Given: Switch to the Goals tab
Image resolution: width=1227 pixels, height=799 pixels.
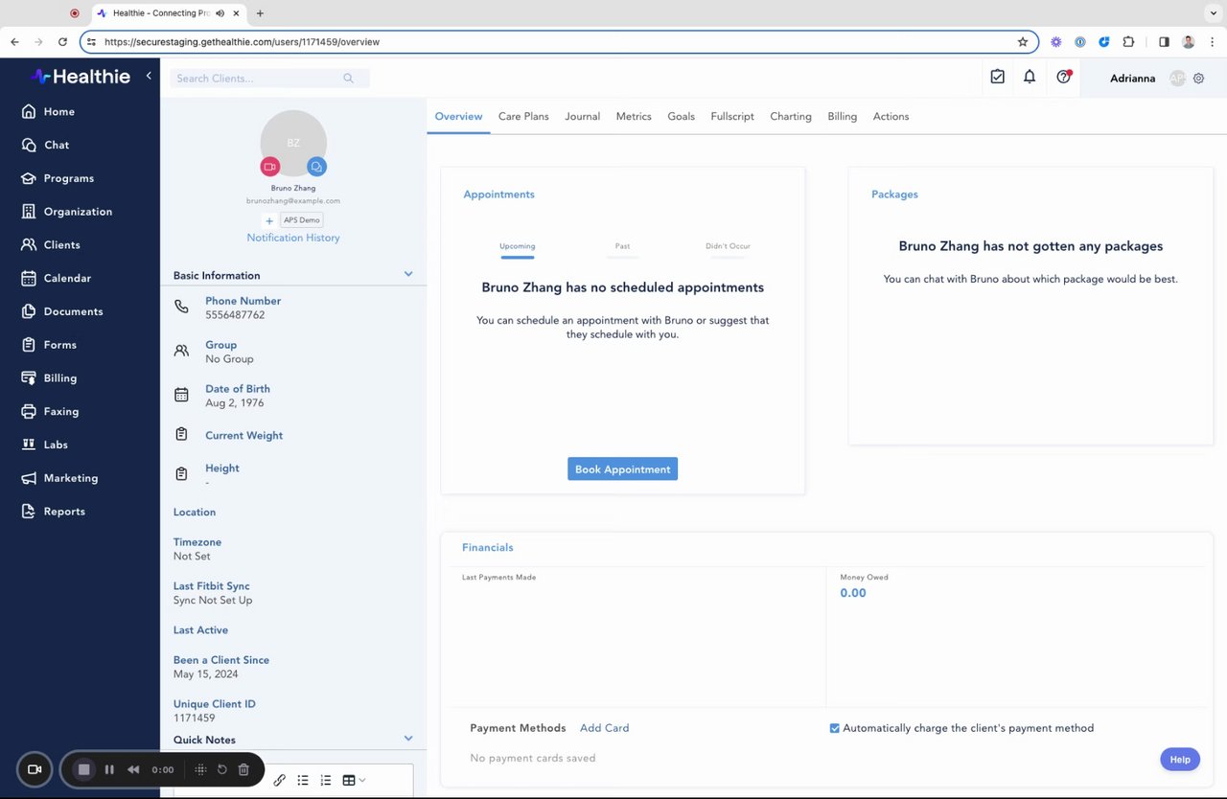Looking at the screenshot, I should (681, 116).
